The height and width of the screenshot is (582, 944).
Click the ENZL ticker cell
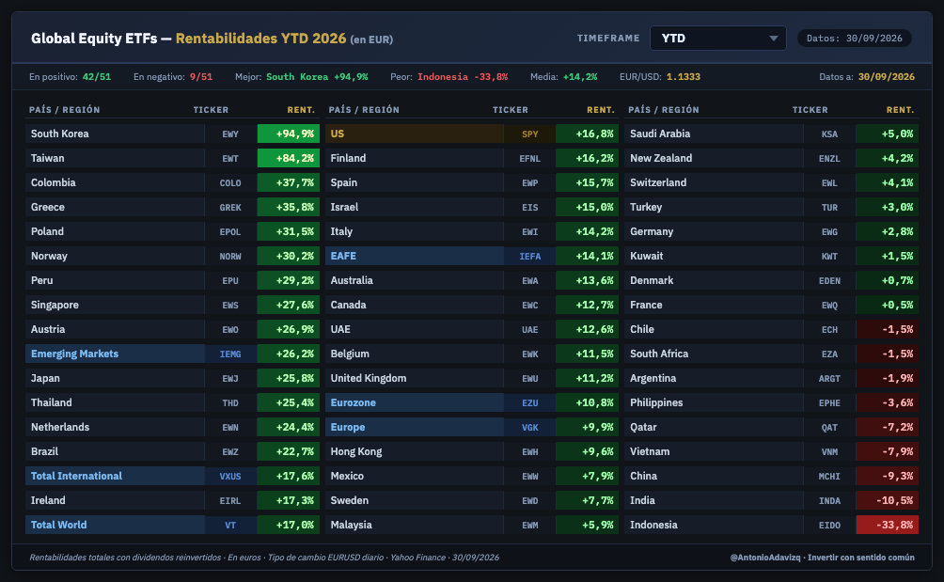coord(829,158)
